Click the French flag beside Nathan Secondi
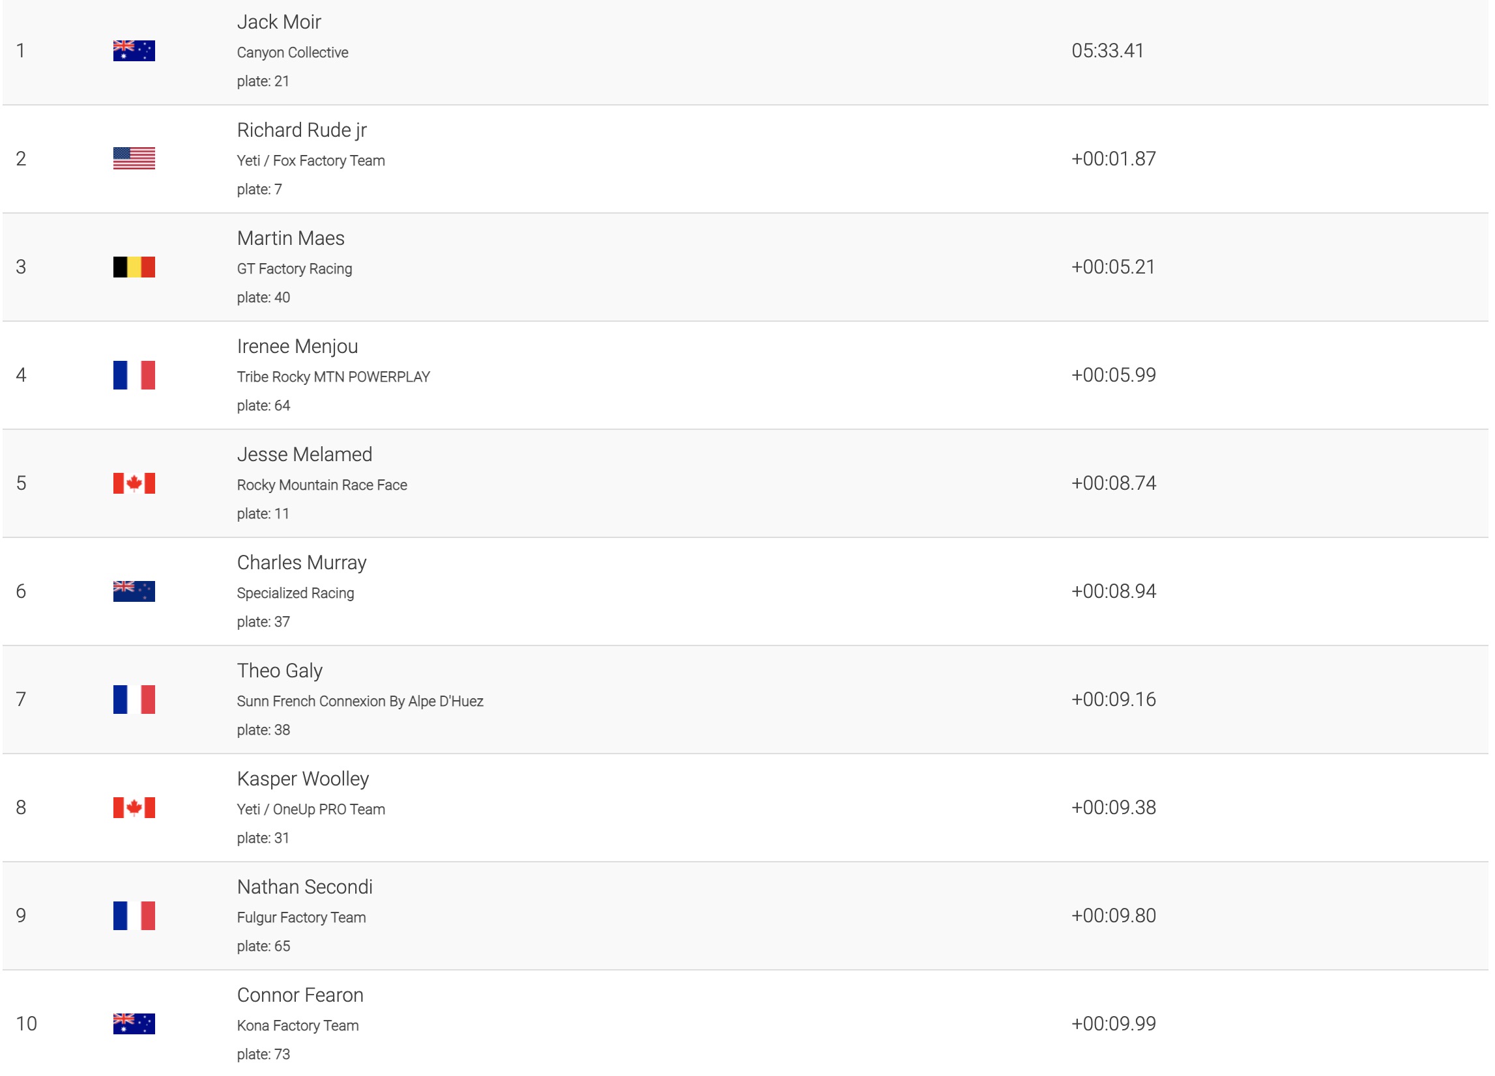Screen dimensions: 1495x1076 (134, 915)
